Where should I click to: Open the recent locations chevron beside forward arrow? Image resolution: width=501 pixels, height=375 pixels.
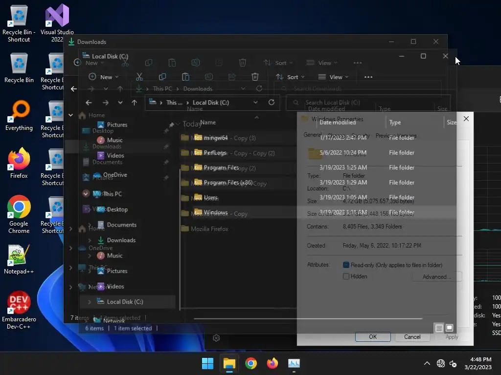[x=120, y=103]
